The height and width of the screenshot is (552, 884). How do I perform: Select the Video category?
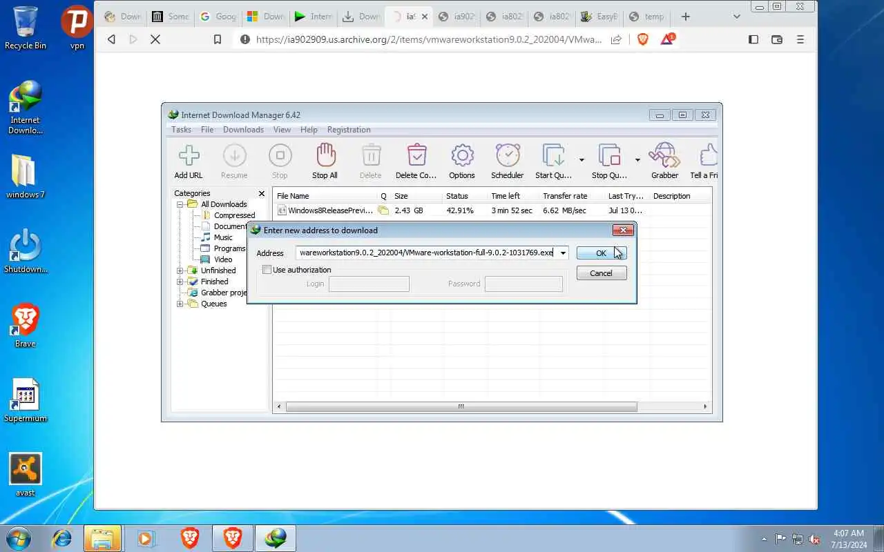[222, 259]
